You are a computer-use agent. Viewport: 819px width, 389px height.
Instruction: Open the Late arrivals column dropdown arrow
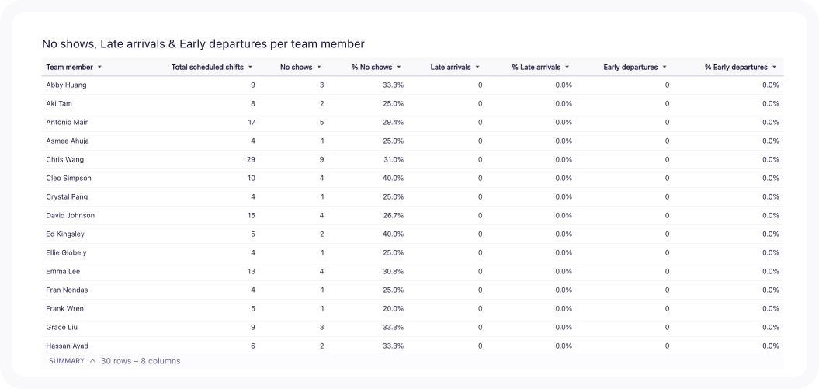(x=477, y=68)
